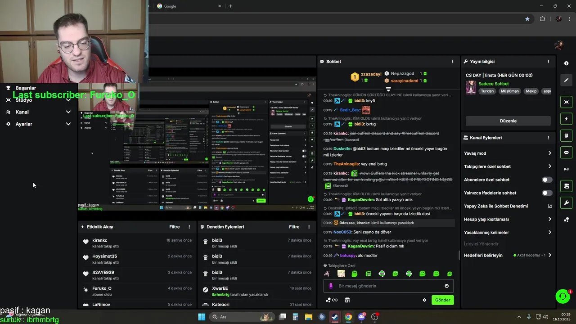Image resolution: width=576 pixels, height=324 pixels.
Task: Open Kanal Eylemleri three-dot menu
Action: tap(548, 138)
